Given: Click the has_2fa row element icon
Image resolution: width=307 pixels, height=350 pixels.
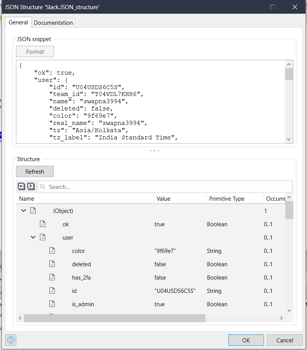Looking at the screenshot, I should tap(52, 277).
